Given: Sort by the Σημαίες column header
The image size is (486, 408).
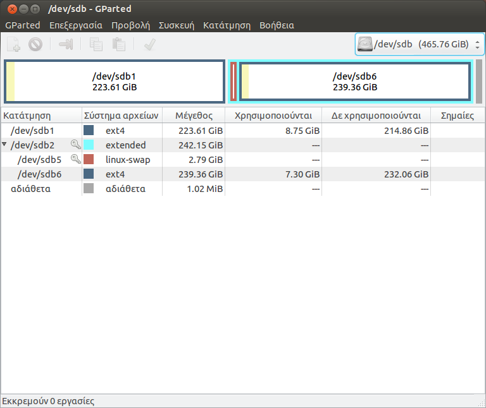Looking at the screenshot, I should [x=458, y=116].
